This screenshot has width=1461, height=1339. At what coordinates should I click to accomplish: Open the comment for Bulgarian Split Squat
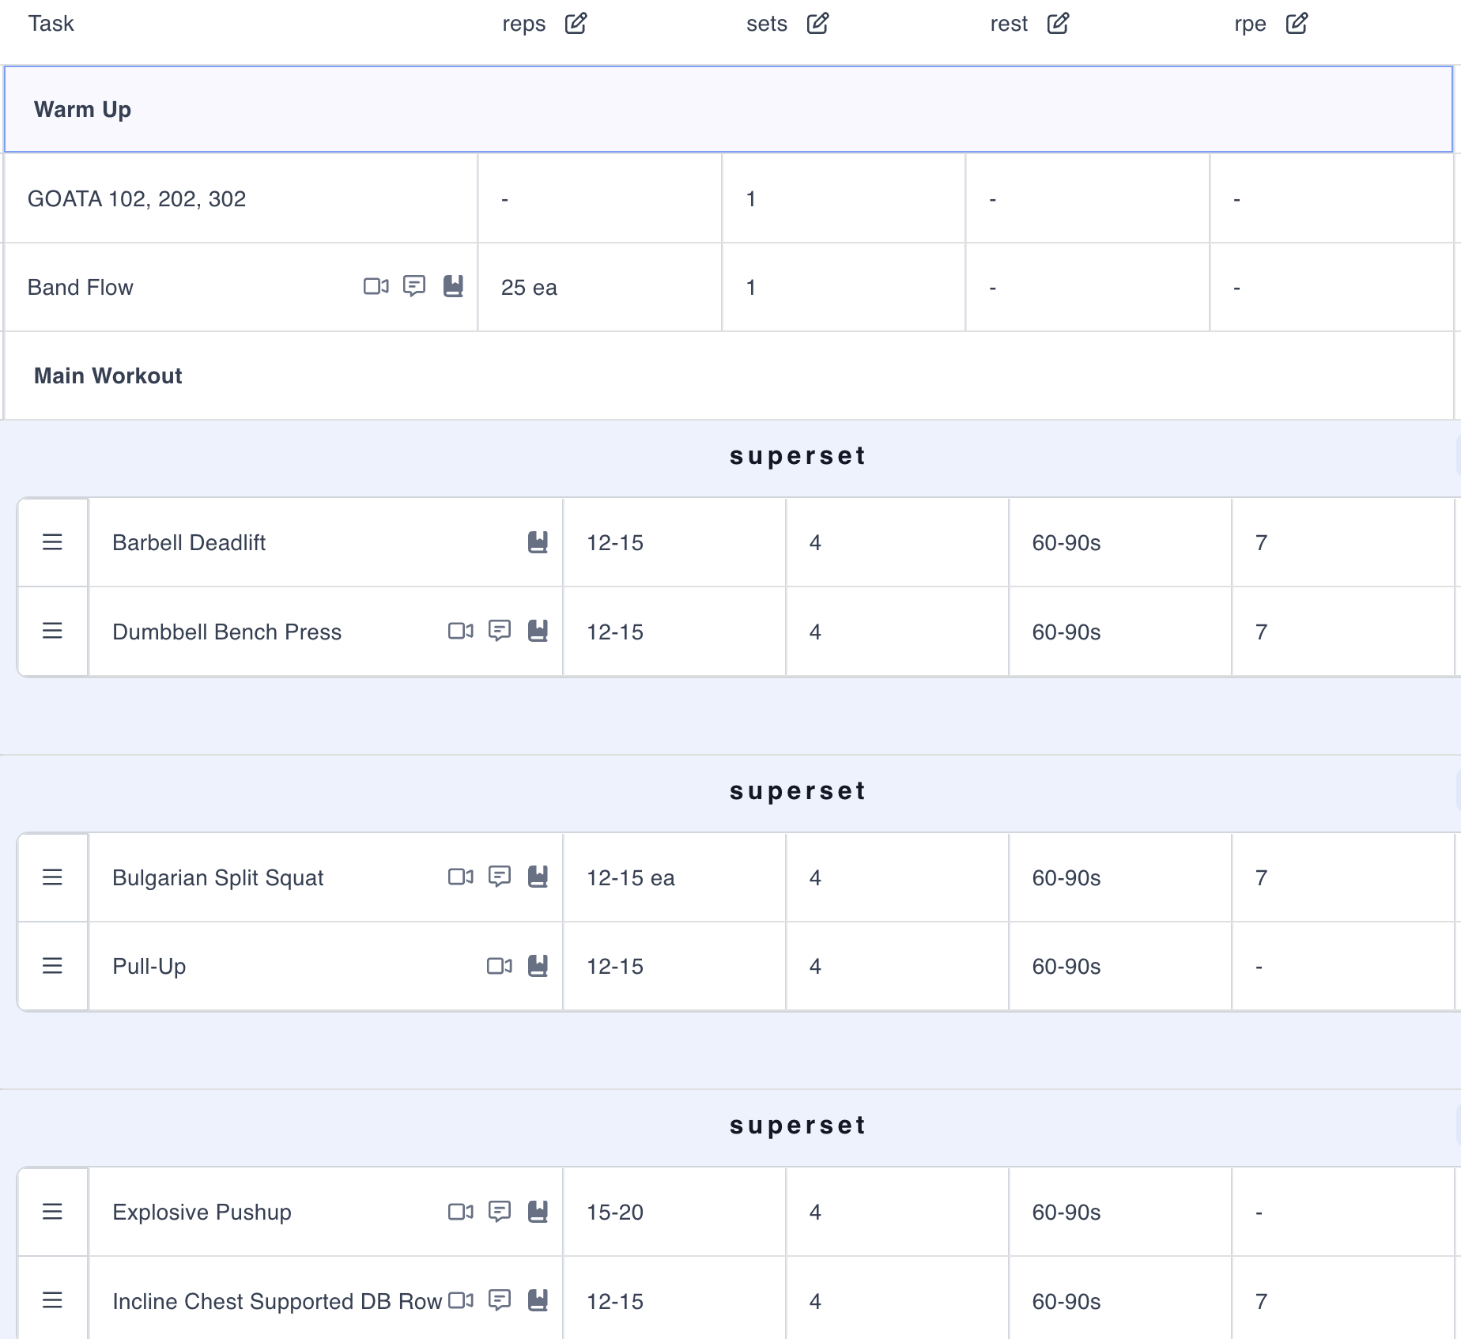pyautogui.click(x=500, y=877)
